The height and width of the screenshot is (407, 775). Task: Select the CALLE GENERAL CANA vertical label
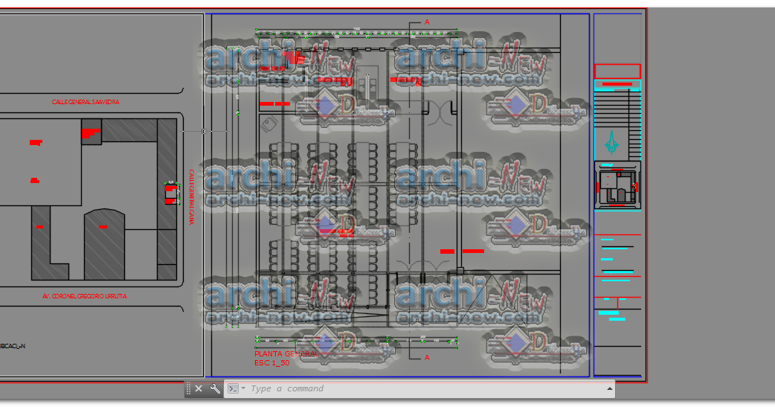pyautogui.click(x=191, y=197)
